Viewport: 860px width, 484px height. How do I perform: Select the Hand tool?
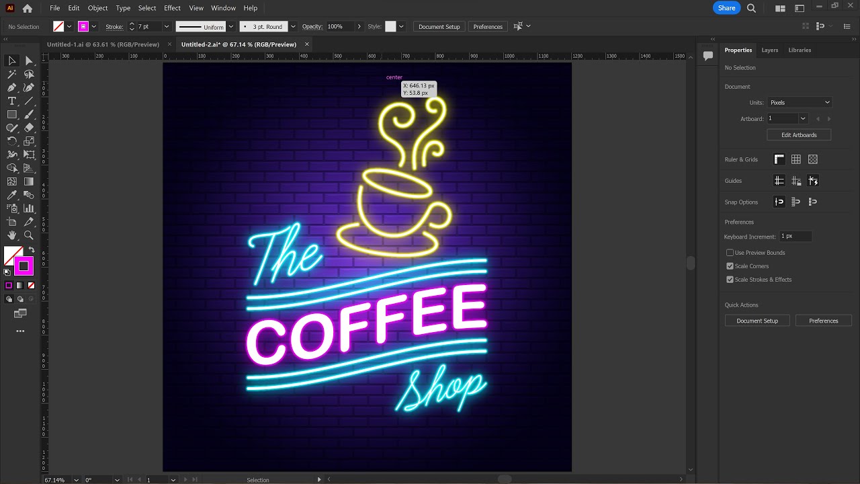coord(11,235)
